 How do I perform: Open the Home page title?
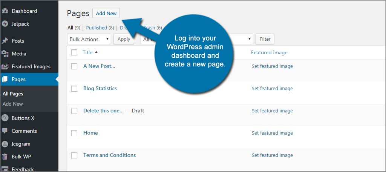pos(90,133)
